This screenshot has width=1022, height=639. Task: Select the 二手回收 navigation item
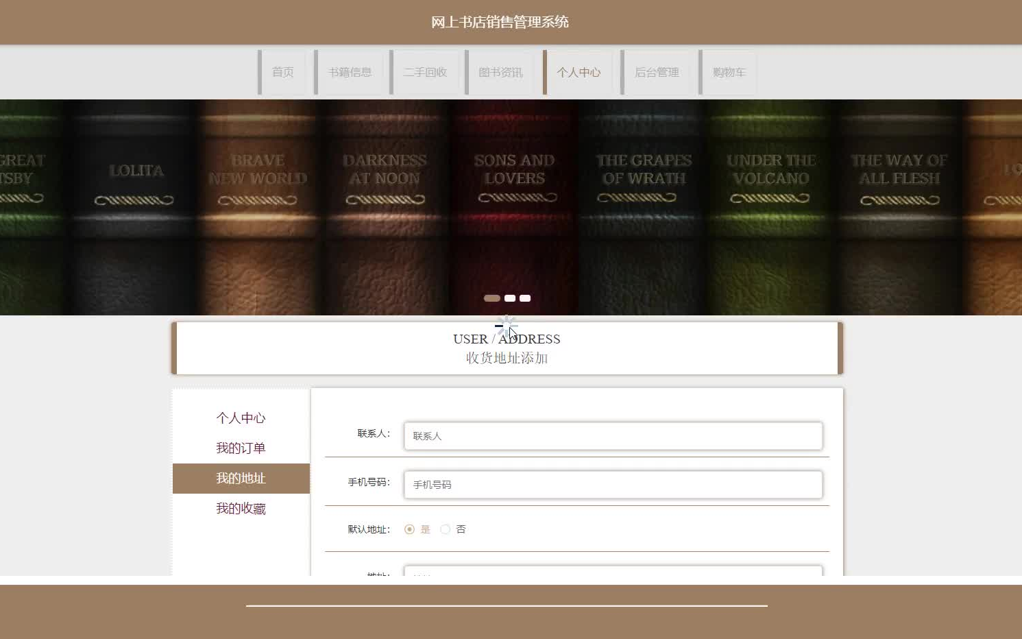click(x=426, y=72)
